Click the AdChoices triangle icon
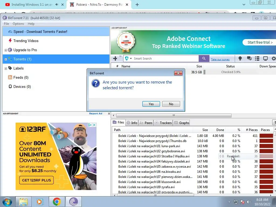Image resolution: width=276 pixels, height=207 pixels. (x=90, y=125)
